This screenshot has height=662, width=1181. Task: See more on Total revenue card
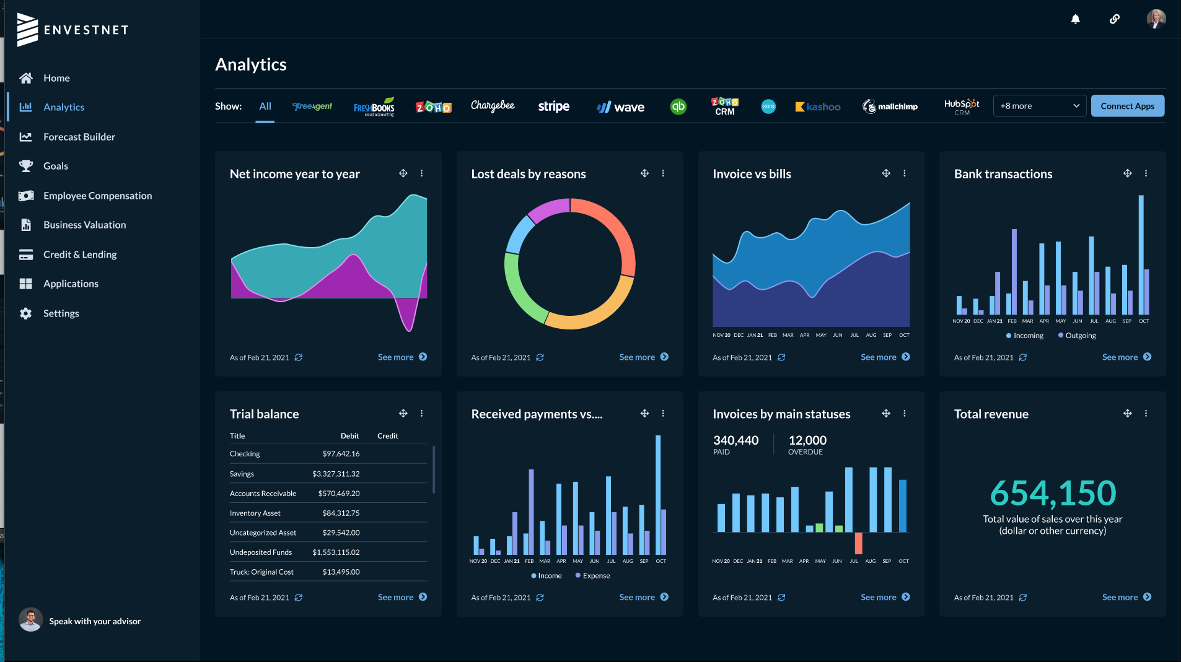click(x=1126, y=597)
